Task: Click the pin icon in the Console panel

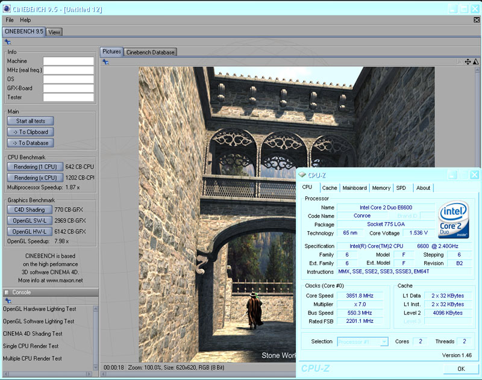Action: pos(7,300)
